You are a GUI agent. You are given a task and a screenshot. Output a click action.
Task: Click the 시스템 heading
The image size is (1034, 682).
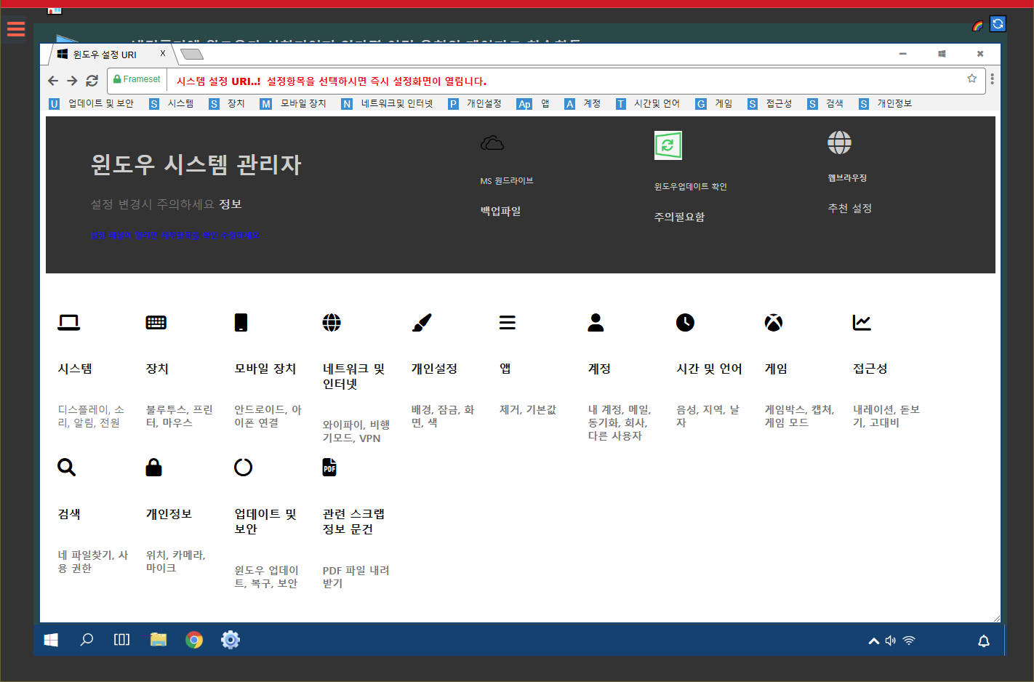point(75,369)
